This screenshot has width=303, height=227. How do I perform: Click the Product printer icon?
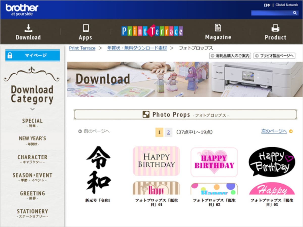tap(275, 28)
